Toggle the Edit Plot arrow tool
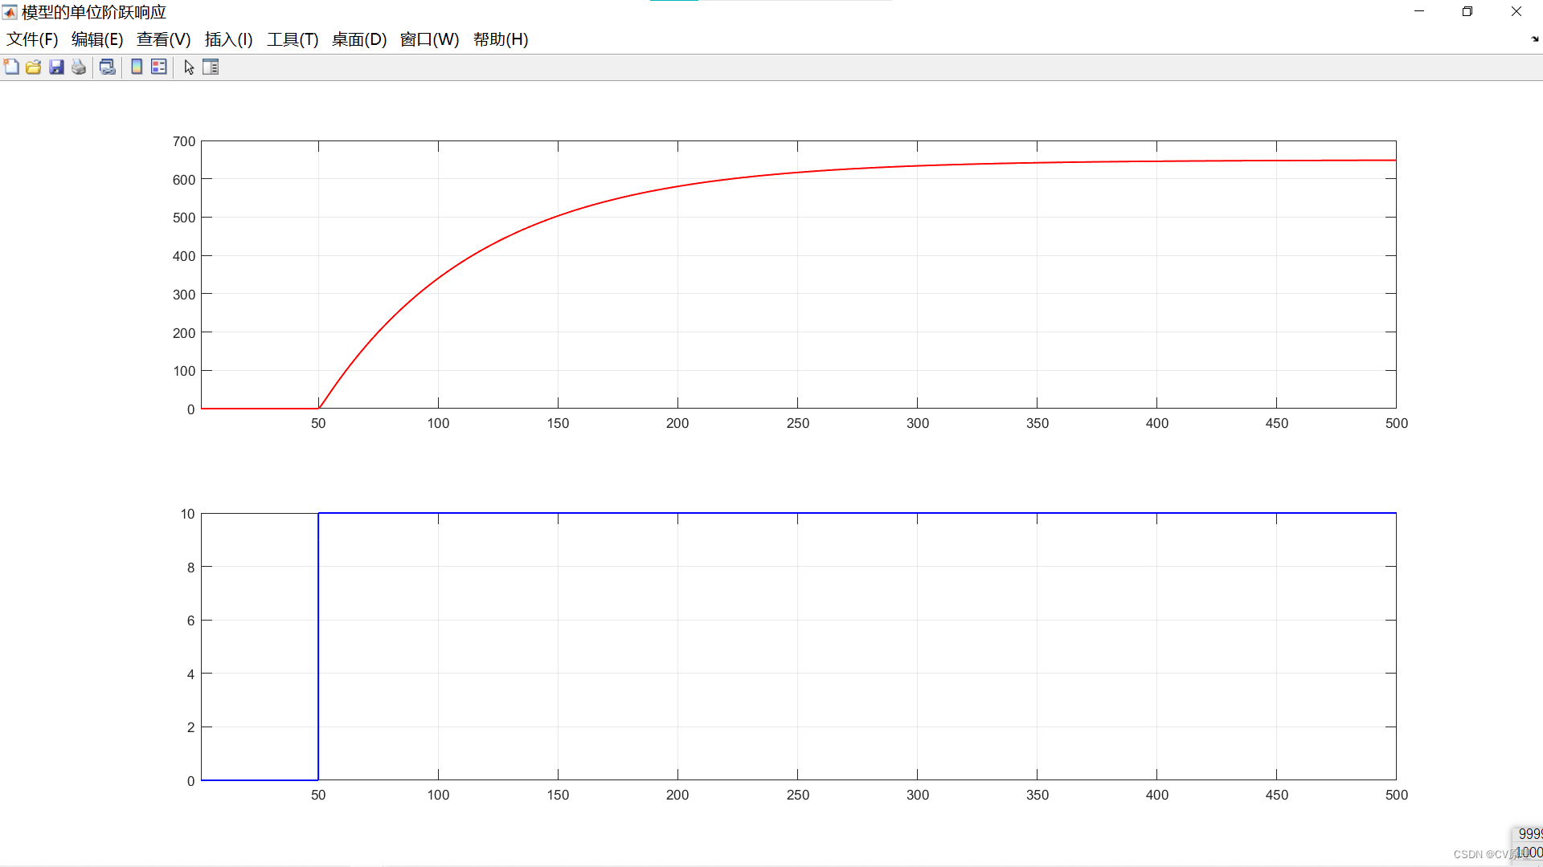This screenshot has height=867, width=1543. pos(189,67)
